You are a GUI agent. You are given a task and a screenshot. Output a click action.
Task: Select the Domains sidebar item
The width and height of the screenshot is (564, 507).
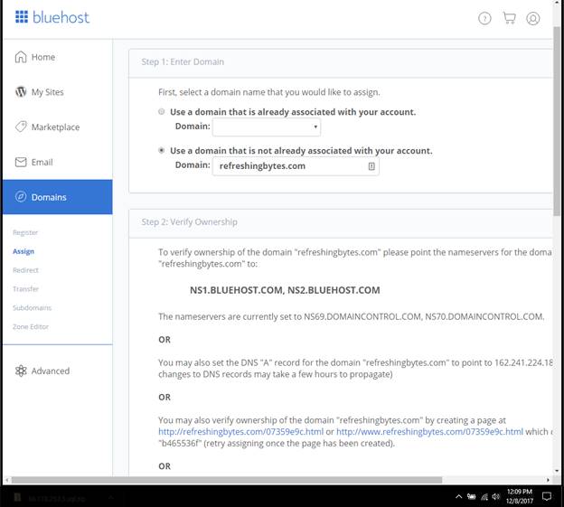tap(58, 197)
